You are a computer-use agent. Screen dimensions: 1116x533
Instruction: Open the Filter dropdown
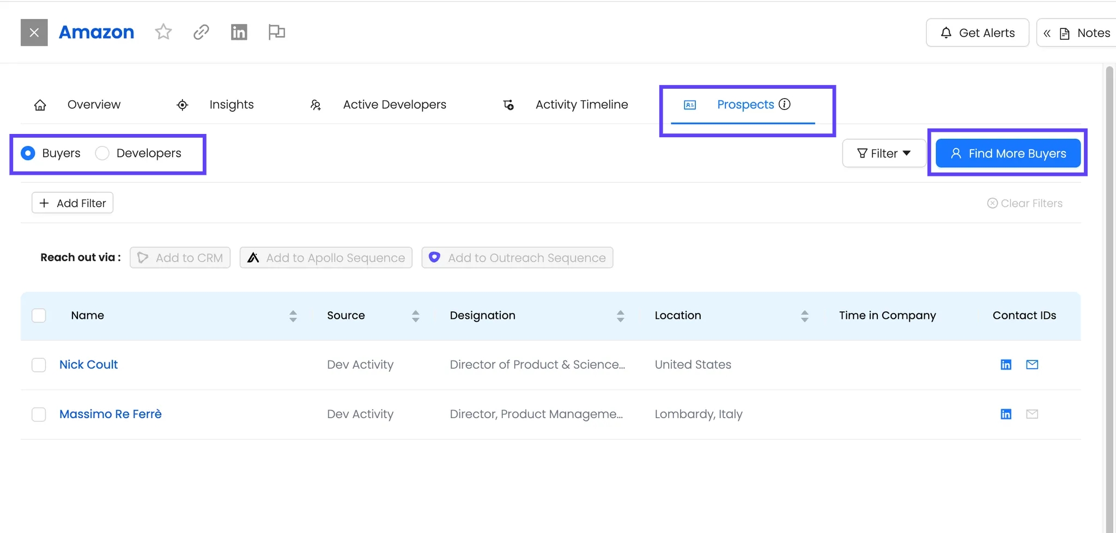click(x=883, y=154)
